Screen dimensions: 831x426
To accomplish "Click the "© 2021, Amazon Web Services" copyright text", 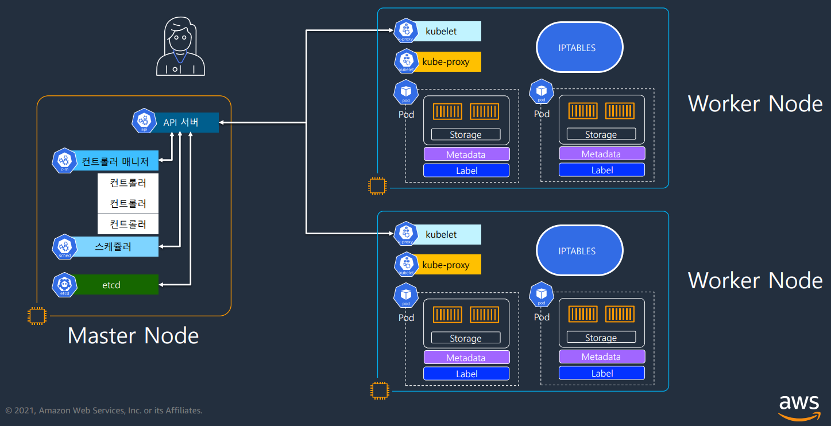I will pyautogui.click(x=103, y=410).
